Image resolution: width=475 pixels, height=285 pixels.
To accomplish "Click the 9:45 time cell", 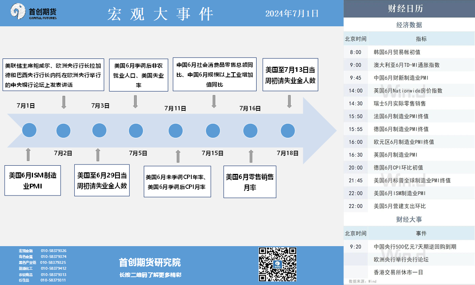I will pyautogui.click(x=356, y=78).
